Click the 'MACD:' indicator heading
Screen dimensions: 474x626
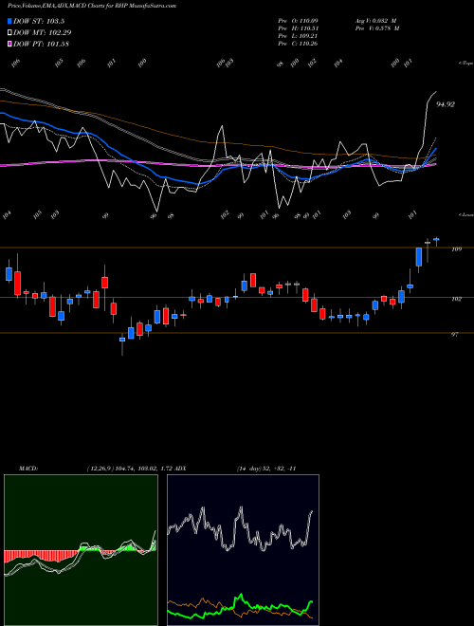[27, 469]
